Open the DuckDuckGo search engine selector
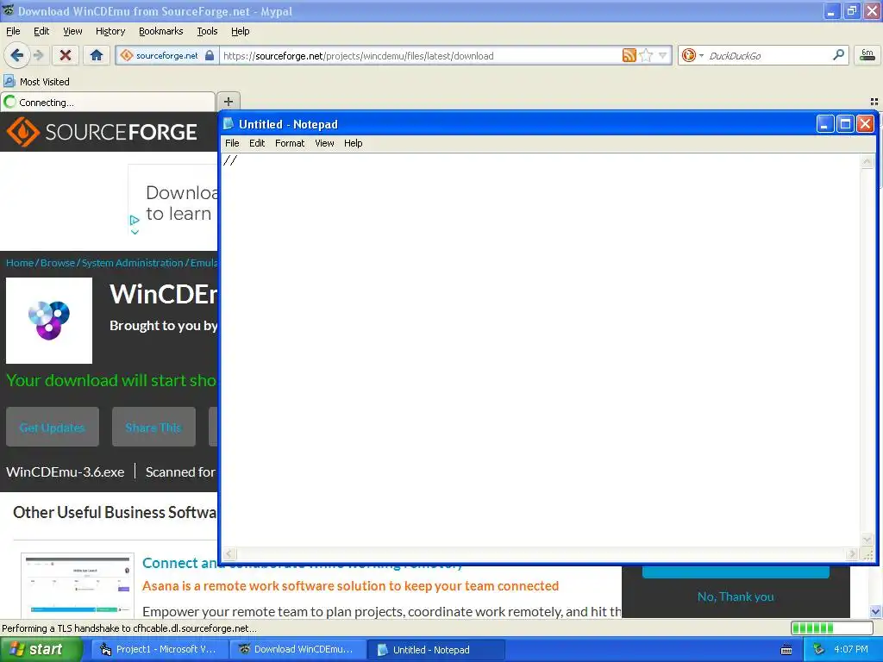Viewport: 883px width, 662px height. click(x=692, y=55)
